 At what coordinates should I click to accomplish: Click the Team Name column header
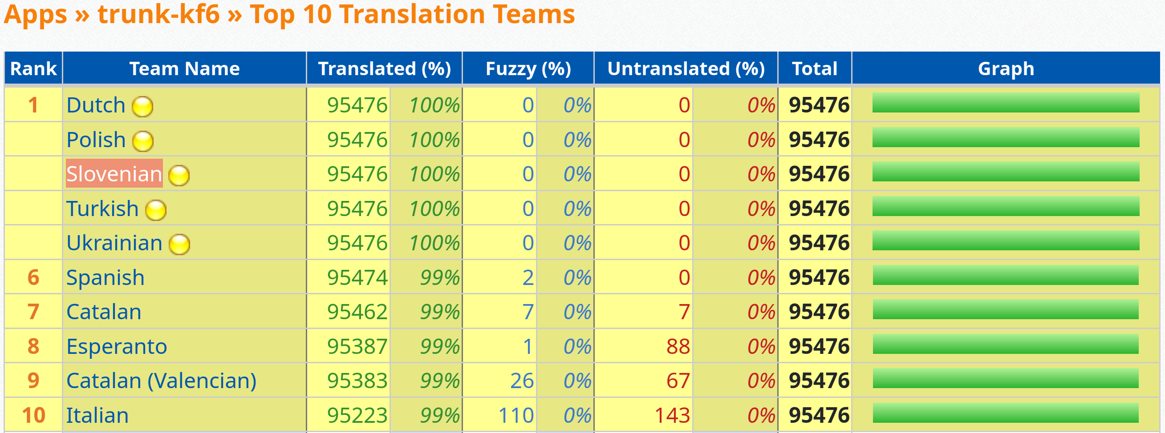tap(184, 68)
